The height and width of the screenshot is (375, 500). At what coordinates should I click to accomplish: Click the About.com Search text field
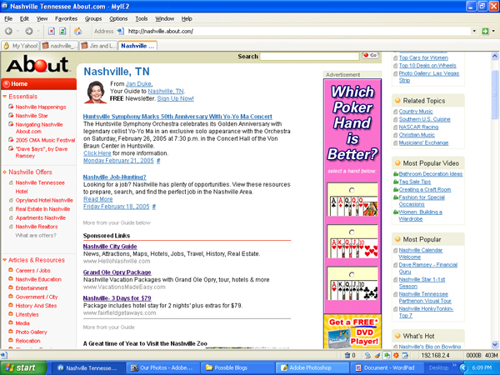(309, 57)
